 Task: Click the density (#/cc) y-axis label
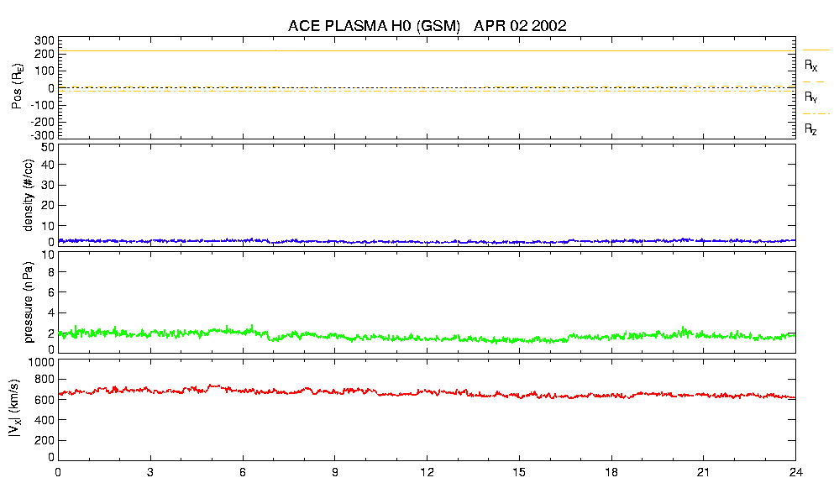pos(29,195)
